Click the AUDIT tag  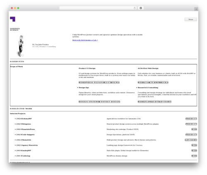pos(155,102)
